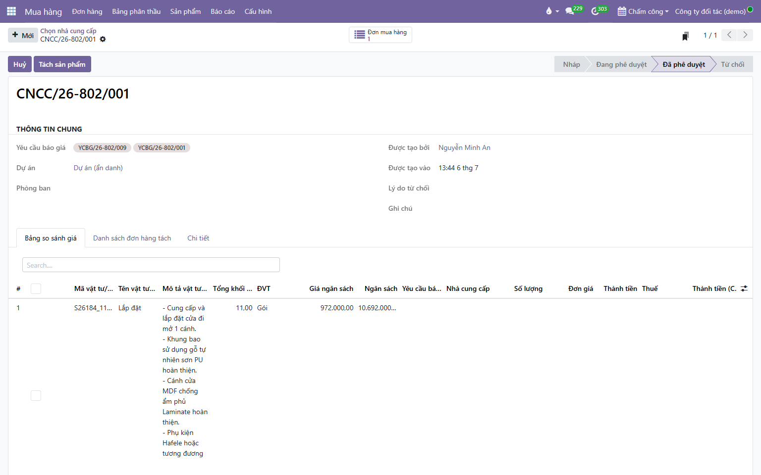
Task: Tick the select-all checkbox in table header
Action: [36, 288]
